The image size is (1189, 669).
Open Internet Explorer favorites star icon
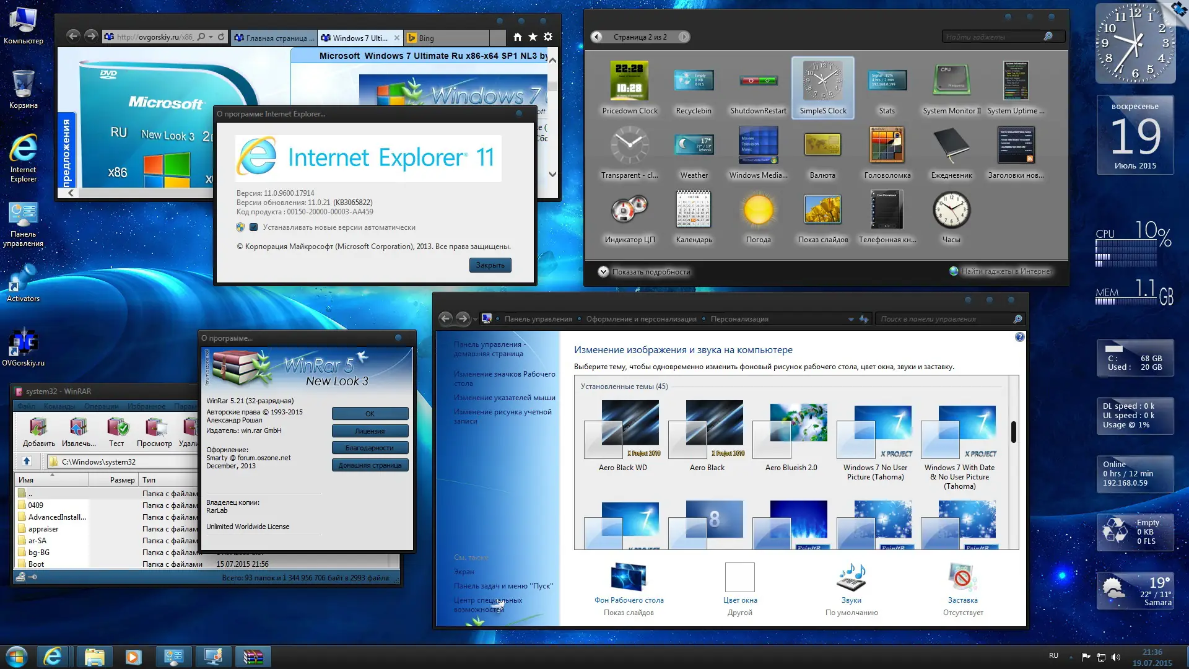pos(533,37)
